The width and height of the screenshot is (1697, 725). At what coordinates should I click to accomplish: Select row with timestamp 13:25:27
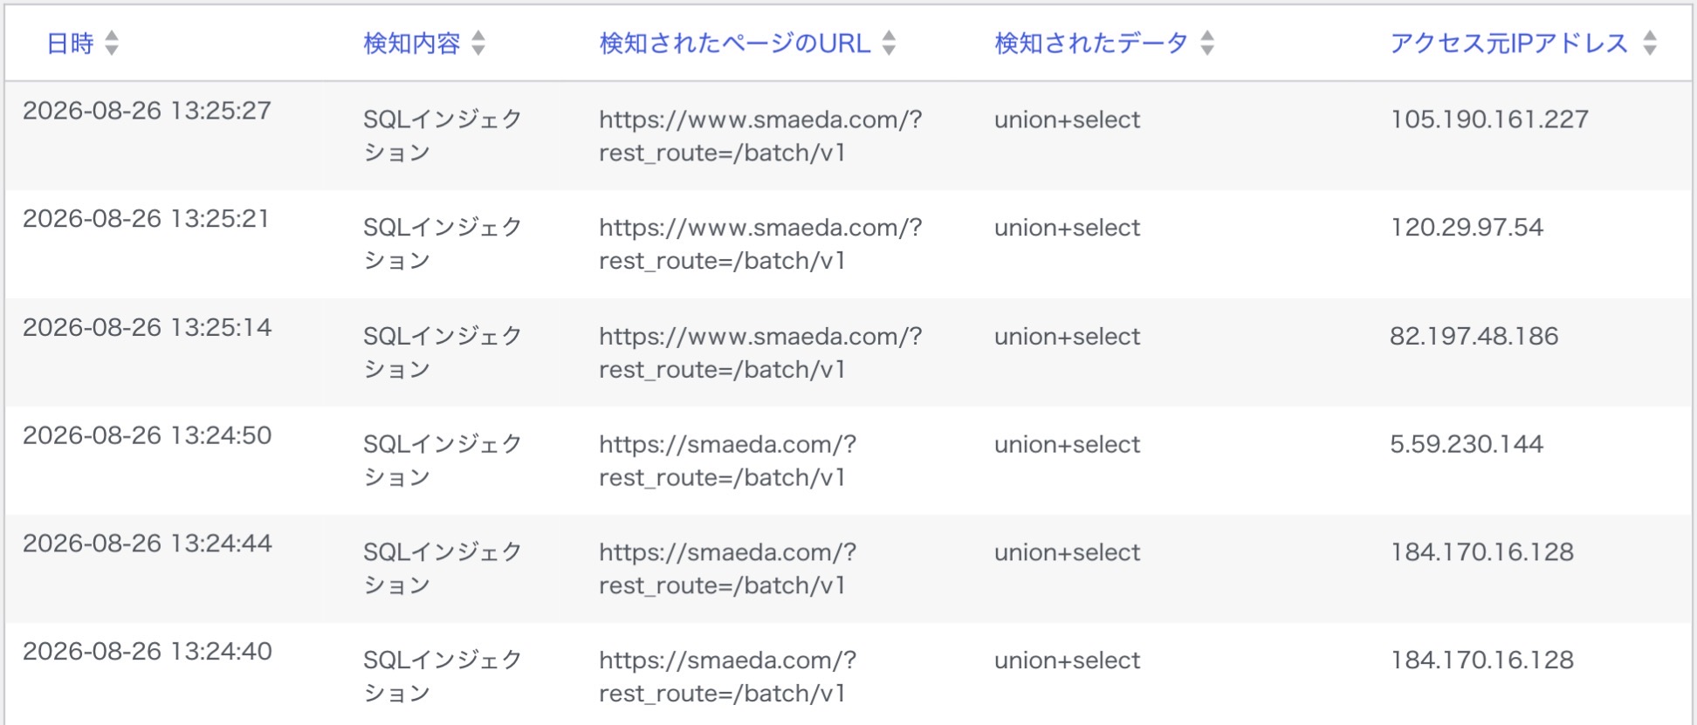(848, 136)
